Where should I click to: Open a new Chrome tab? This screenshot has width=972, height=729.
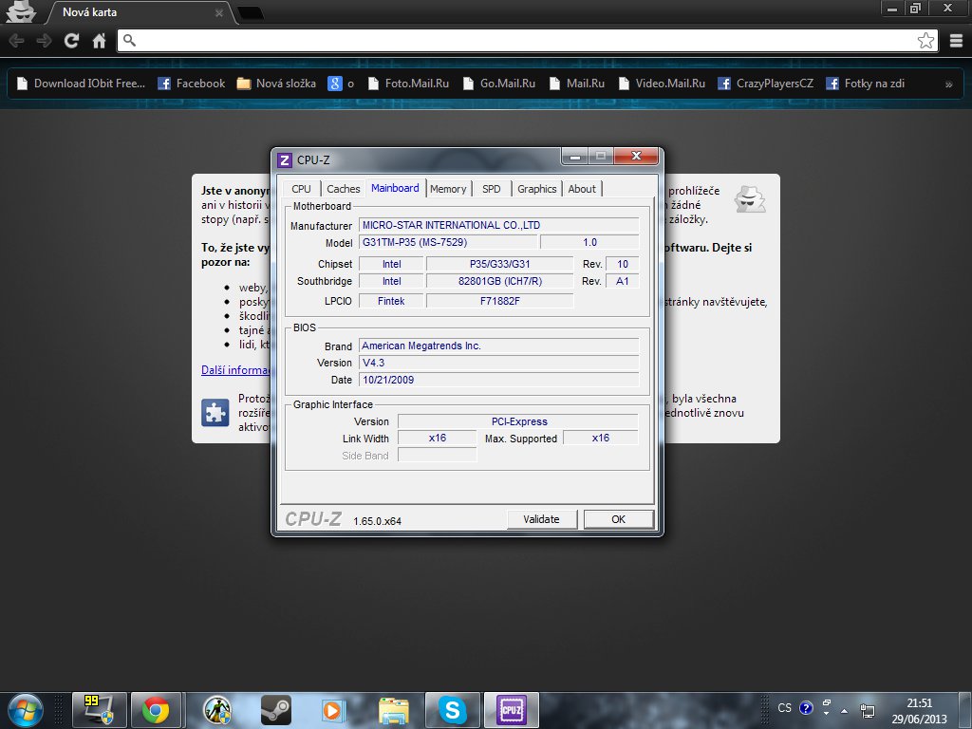coord(251,13)
